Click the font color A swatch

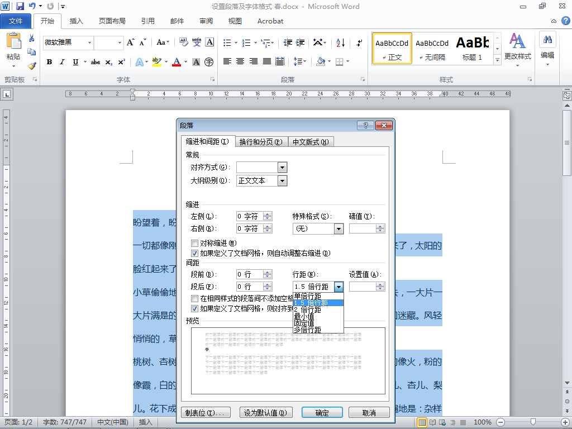click(x=177, y=62)
